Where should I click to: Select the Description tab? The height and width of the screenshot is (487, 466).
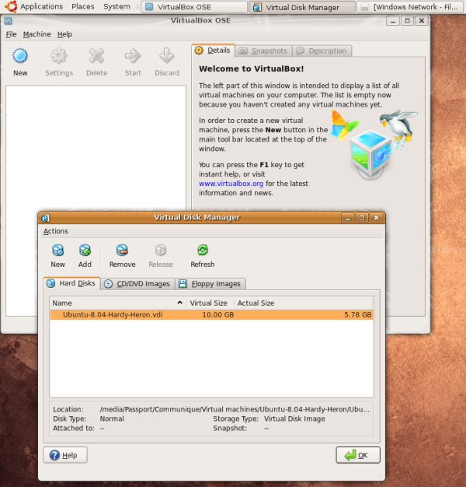tap(322, 51)
